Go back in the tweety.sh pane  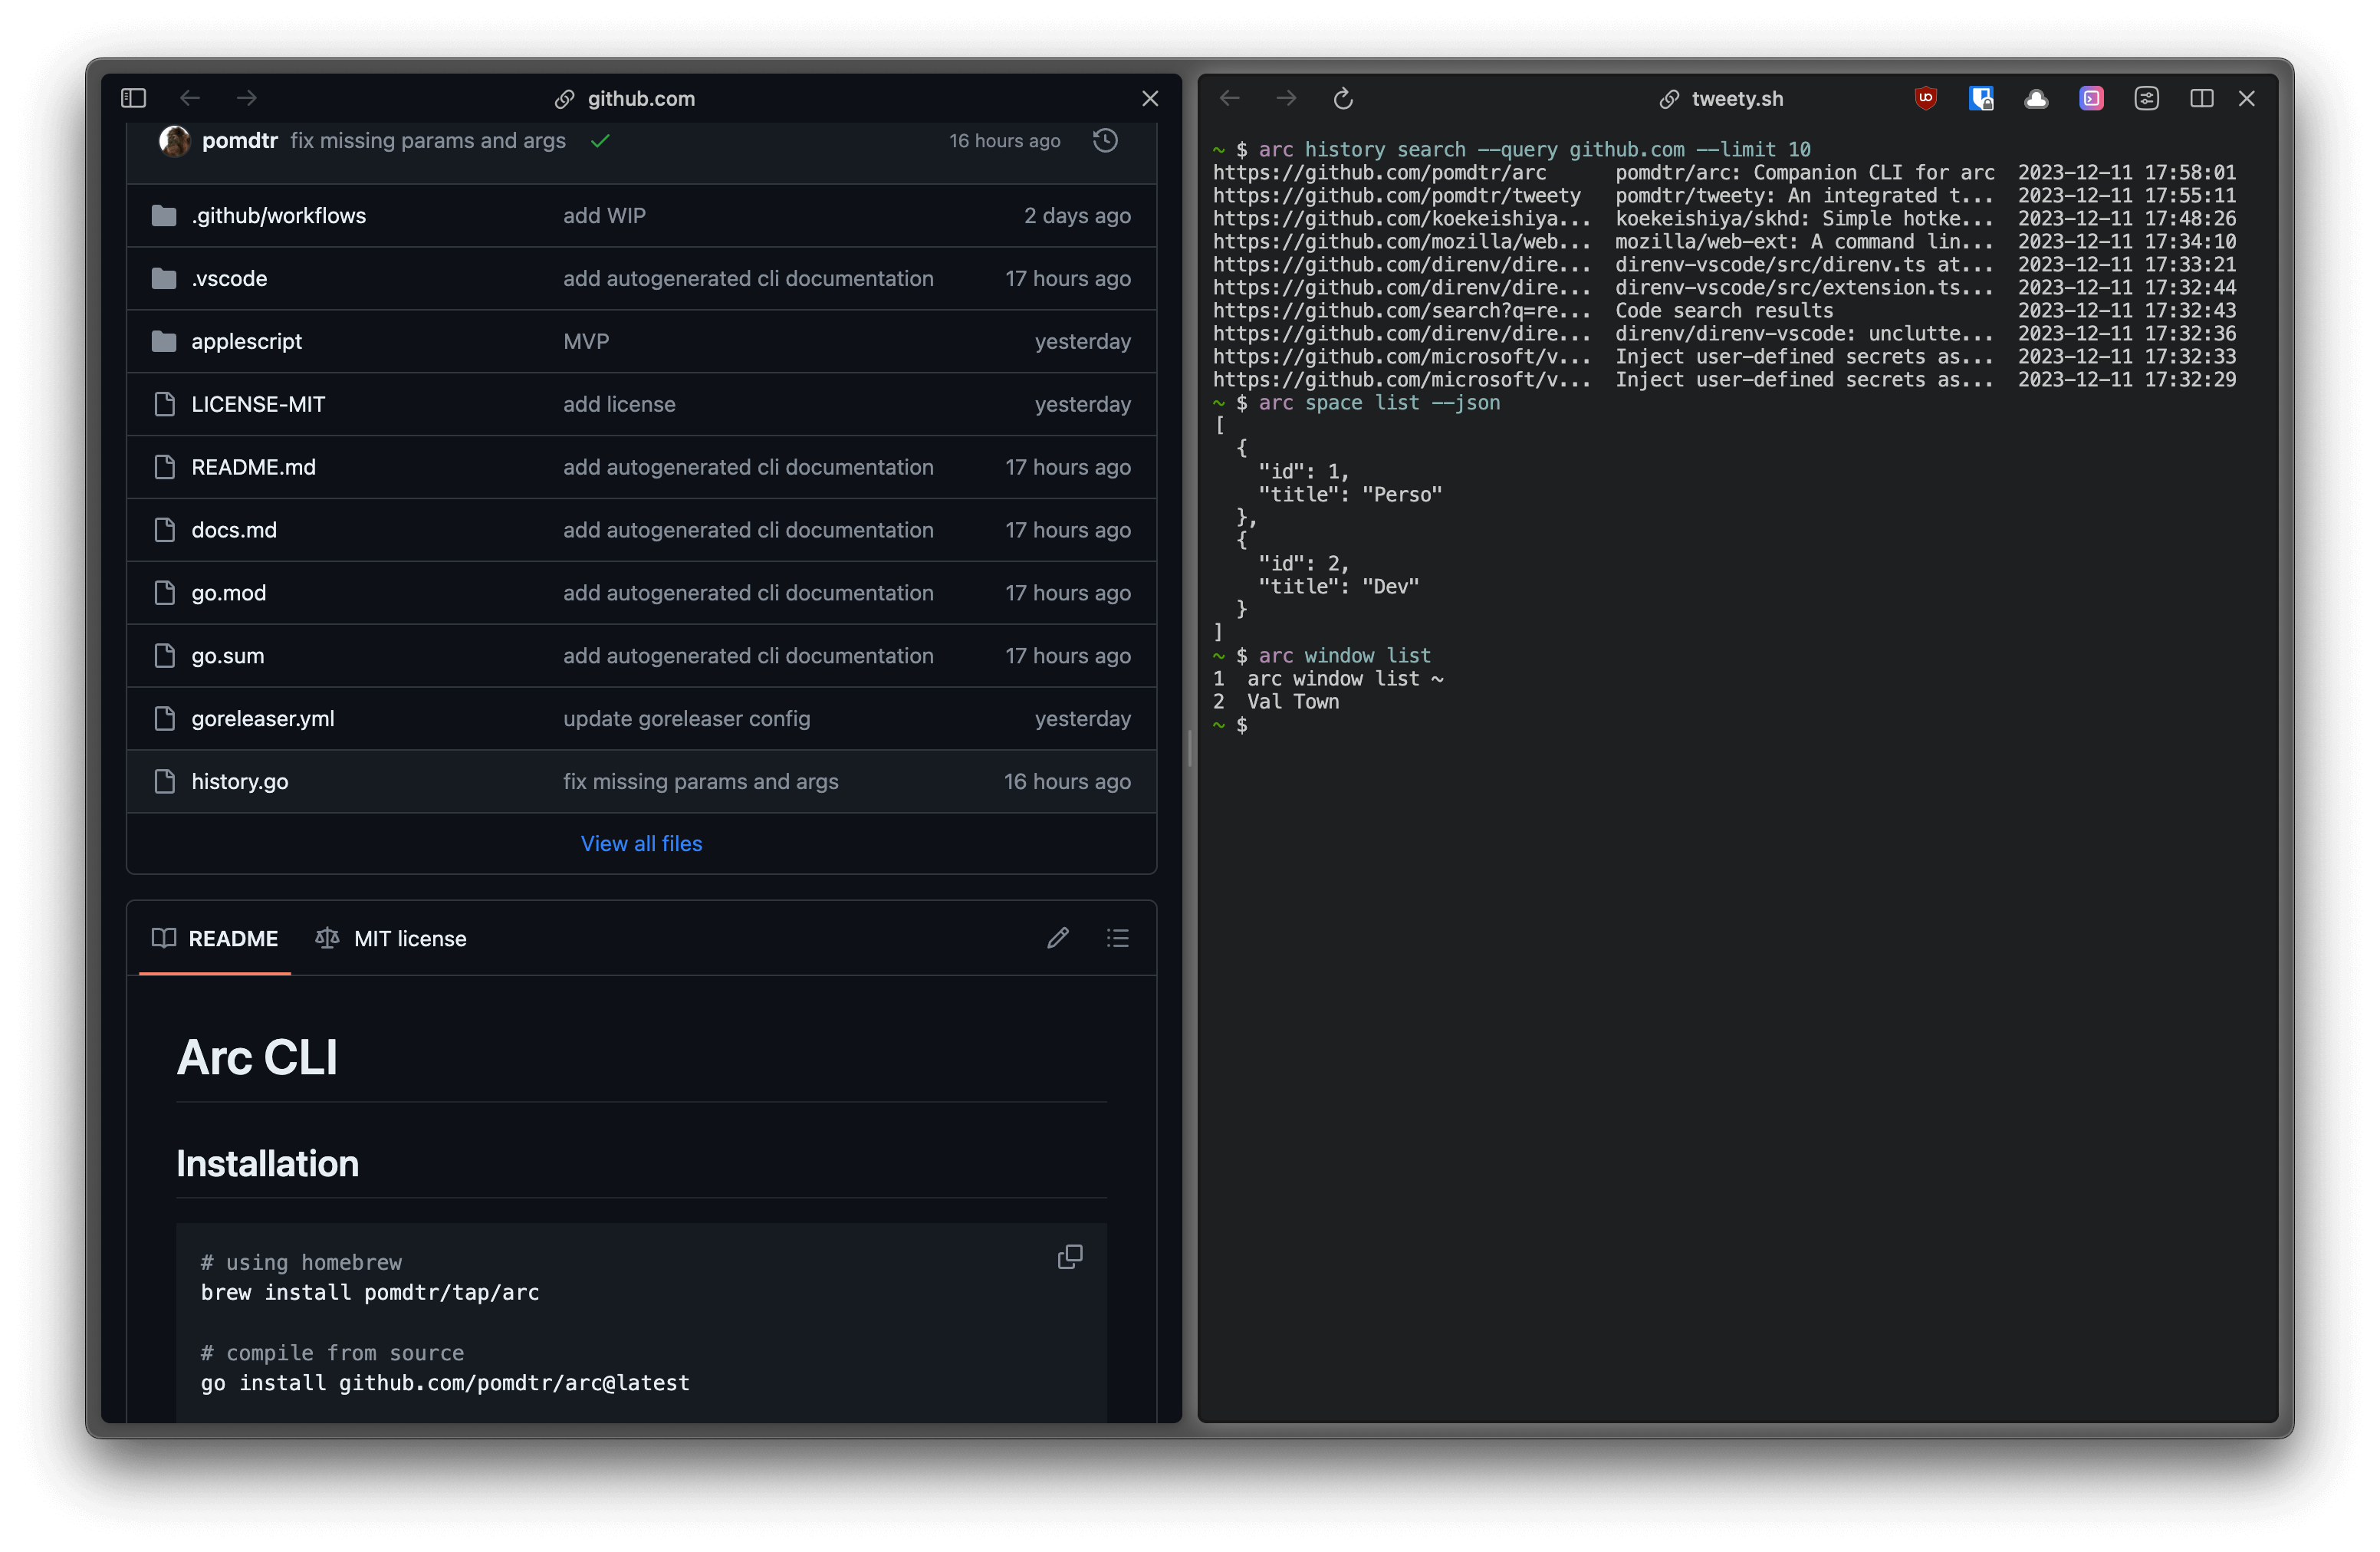pyautogui.click(x=1230, y=98)
